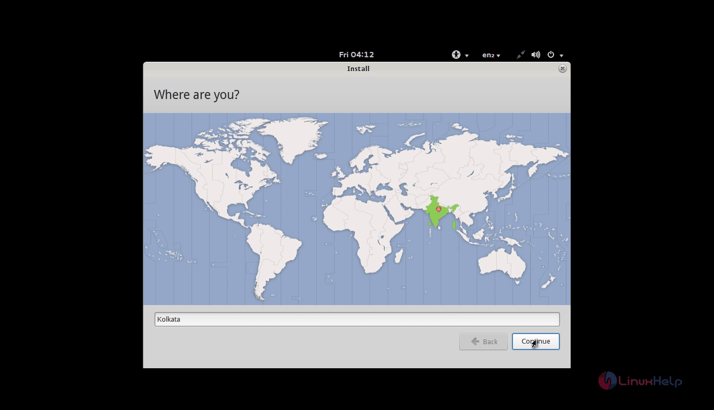This screenshot has width=714, height=410.
Task: Expand the power menu dropdown arrow
Action: click(561, 55)
